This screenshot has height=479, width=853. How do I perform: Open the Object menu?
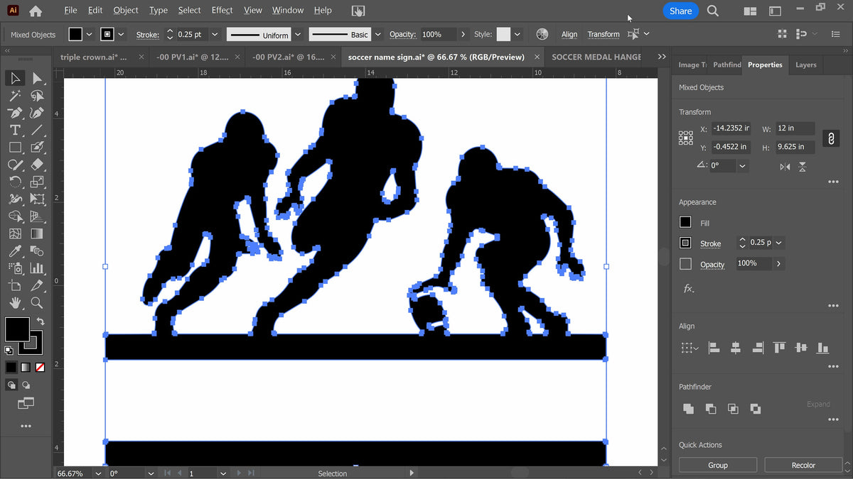click(126, 10)
